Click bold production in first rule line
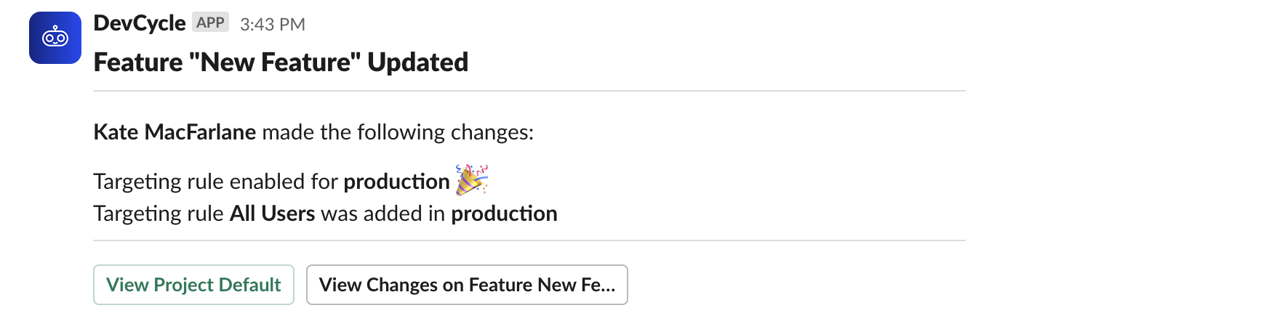This screenshot has height=324, width=1274. click(x=396, y=182)
